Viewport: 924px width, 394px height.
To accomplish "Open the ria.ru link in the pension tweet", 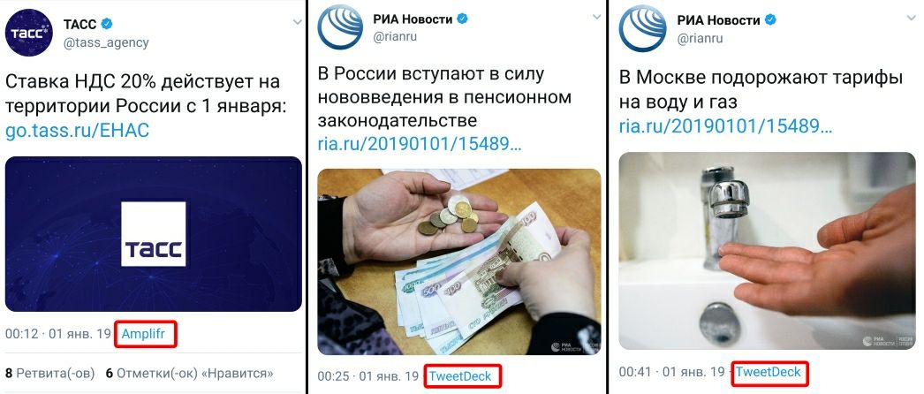I will click(x=420, y=143).
